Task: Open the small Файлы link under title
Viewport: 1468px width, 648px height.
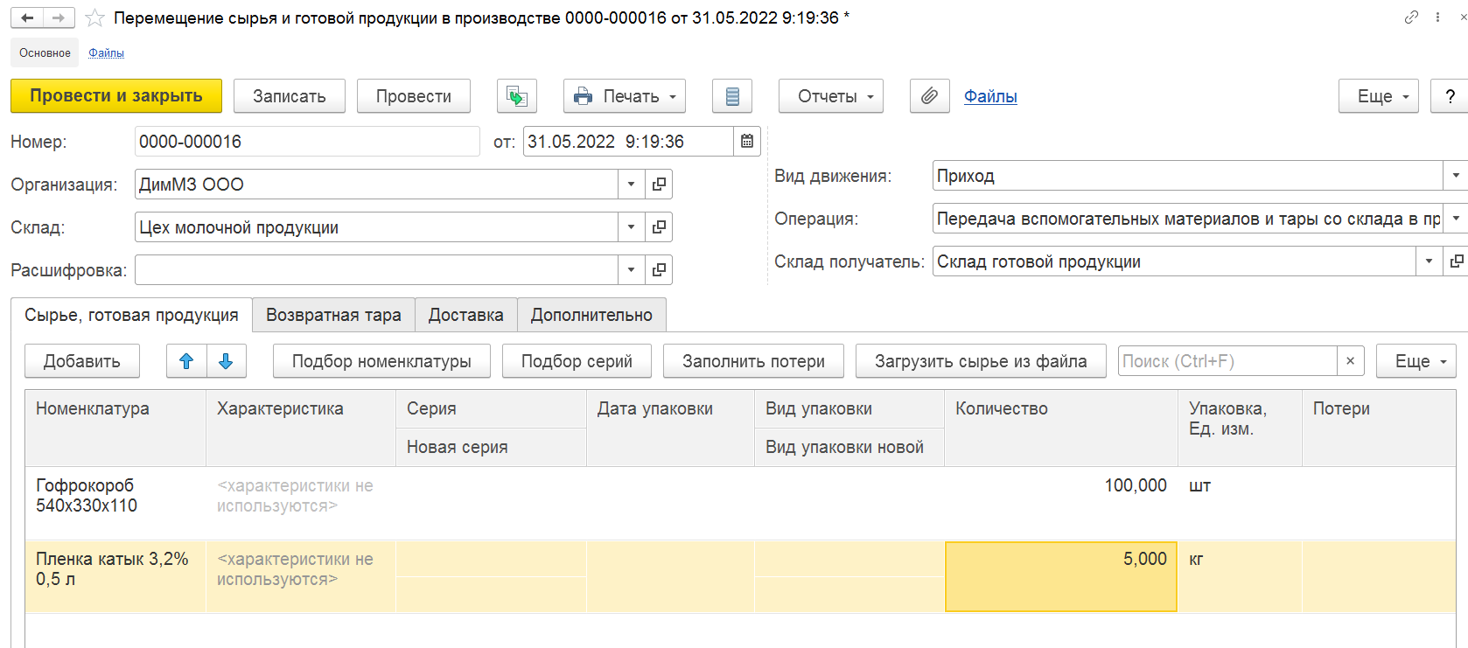Action: 106,53
